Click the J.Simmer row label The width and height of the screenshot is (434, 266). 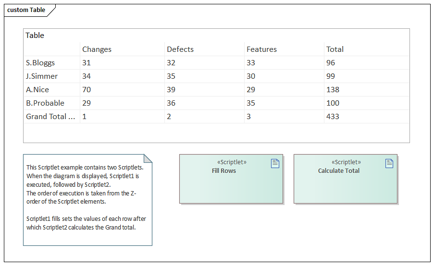click(42, 76)
